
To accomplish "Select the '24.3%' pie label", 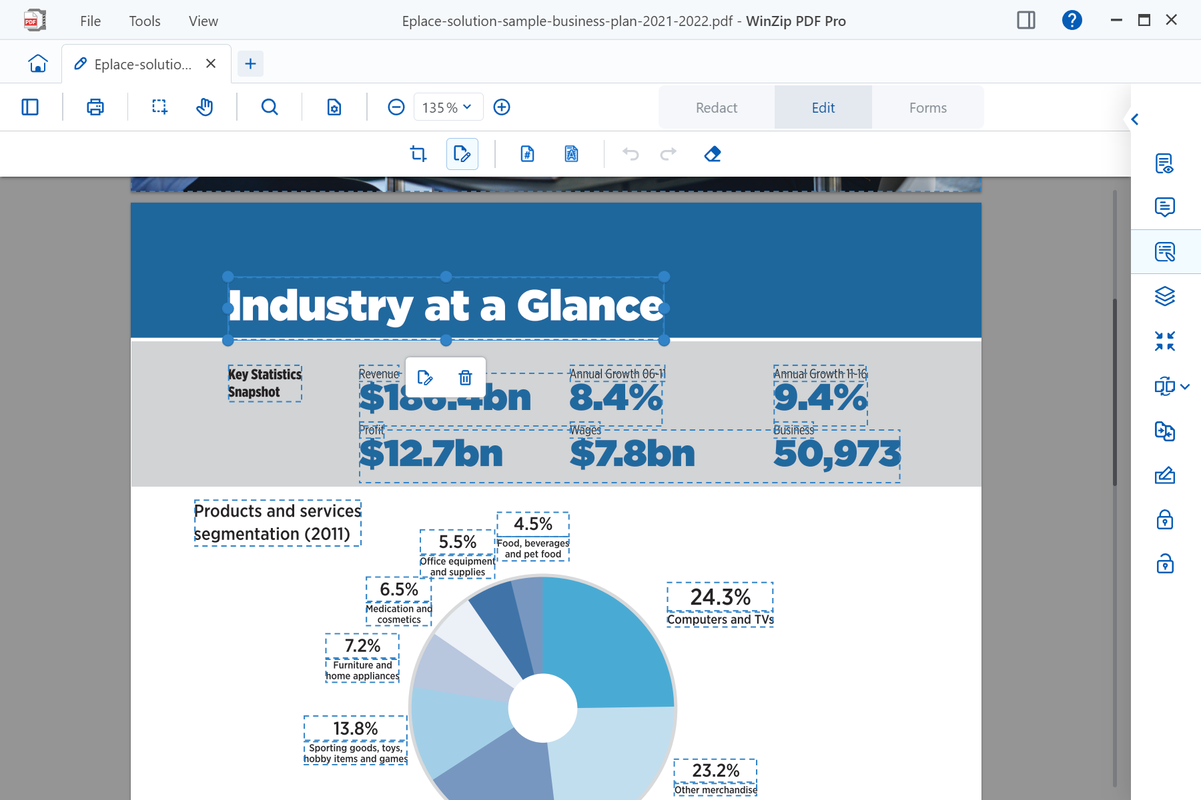I will (720, 597).
